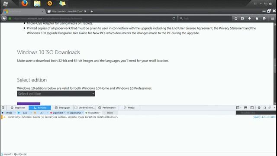The height and width of the screenshot is (156, 277).
Task: Clear console with the Očisti button
Action: [x=110, y=113]
